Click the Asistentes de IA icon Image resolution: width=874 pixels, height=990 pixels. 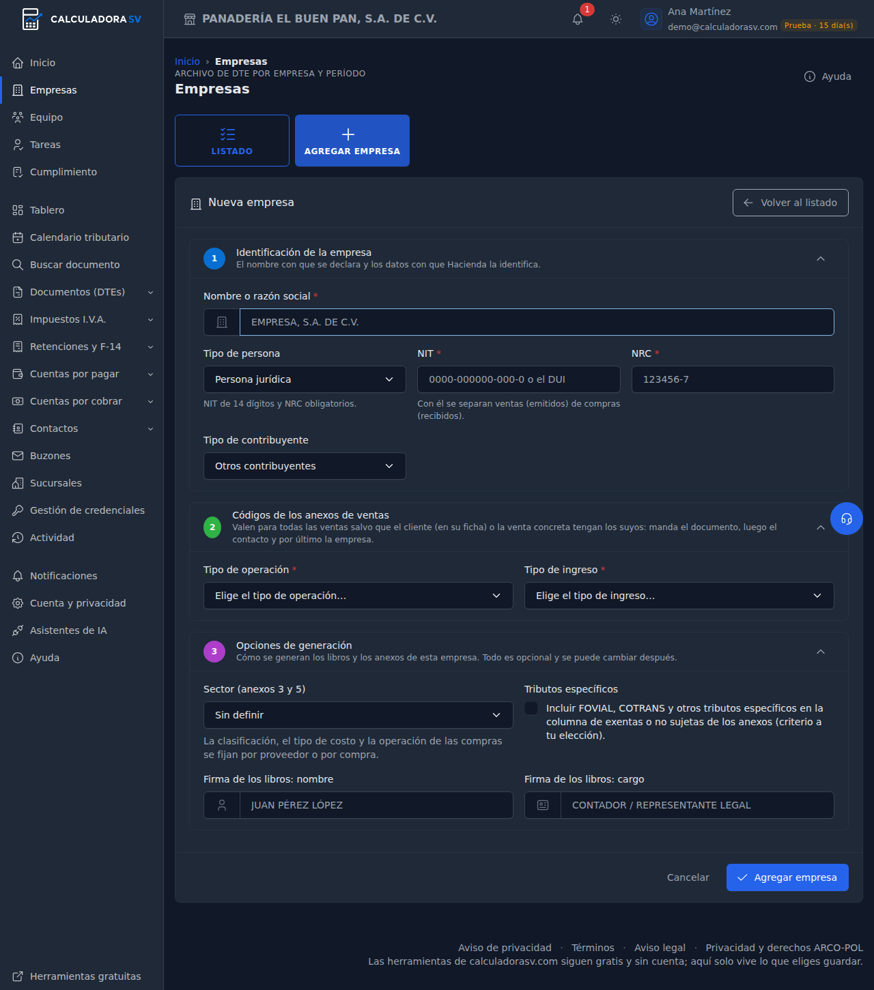(x=18, y=630)
